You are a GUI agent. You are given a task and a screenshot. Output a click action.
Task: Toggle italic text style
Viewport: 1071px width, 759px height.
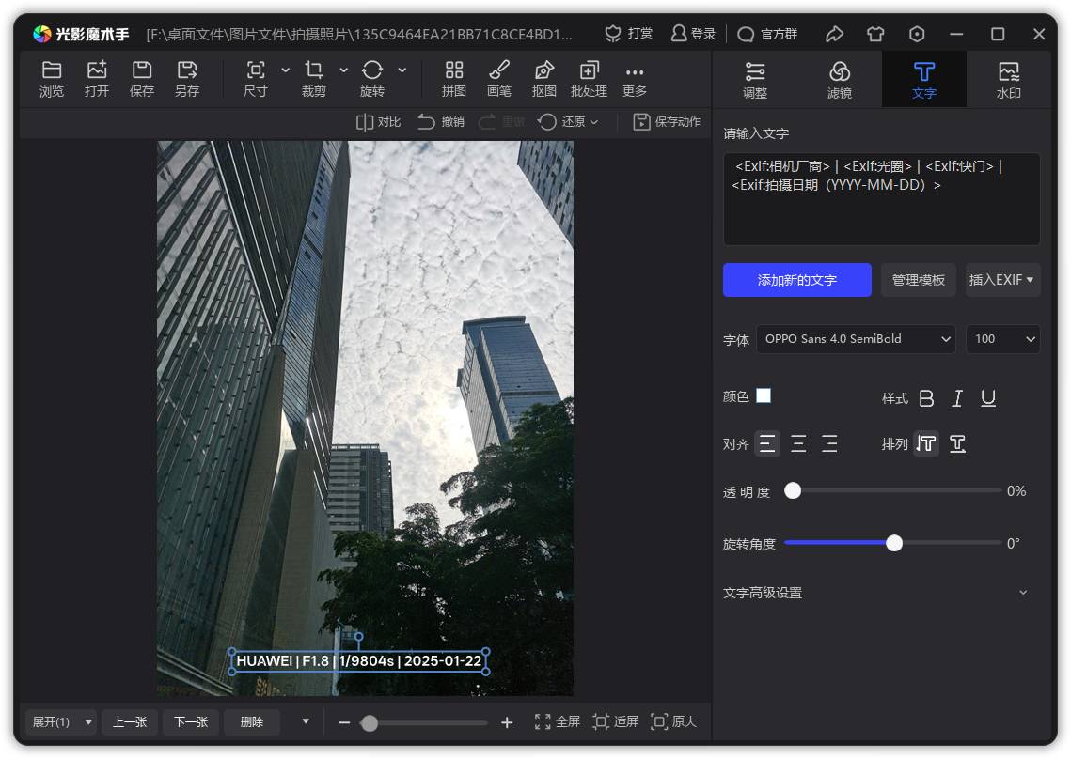957,398
